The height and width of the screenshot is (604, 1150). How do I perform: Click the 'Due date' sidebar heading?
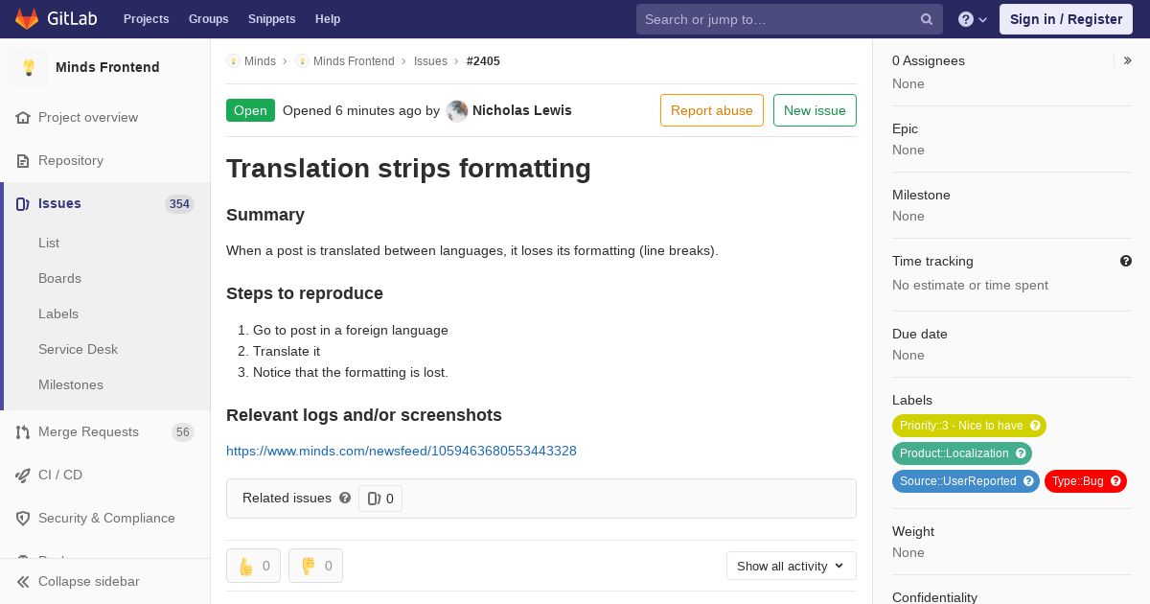(920, 334)
